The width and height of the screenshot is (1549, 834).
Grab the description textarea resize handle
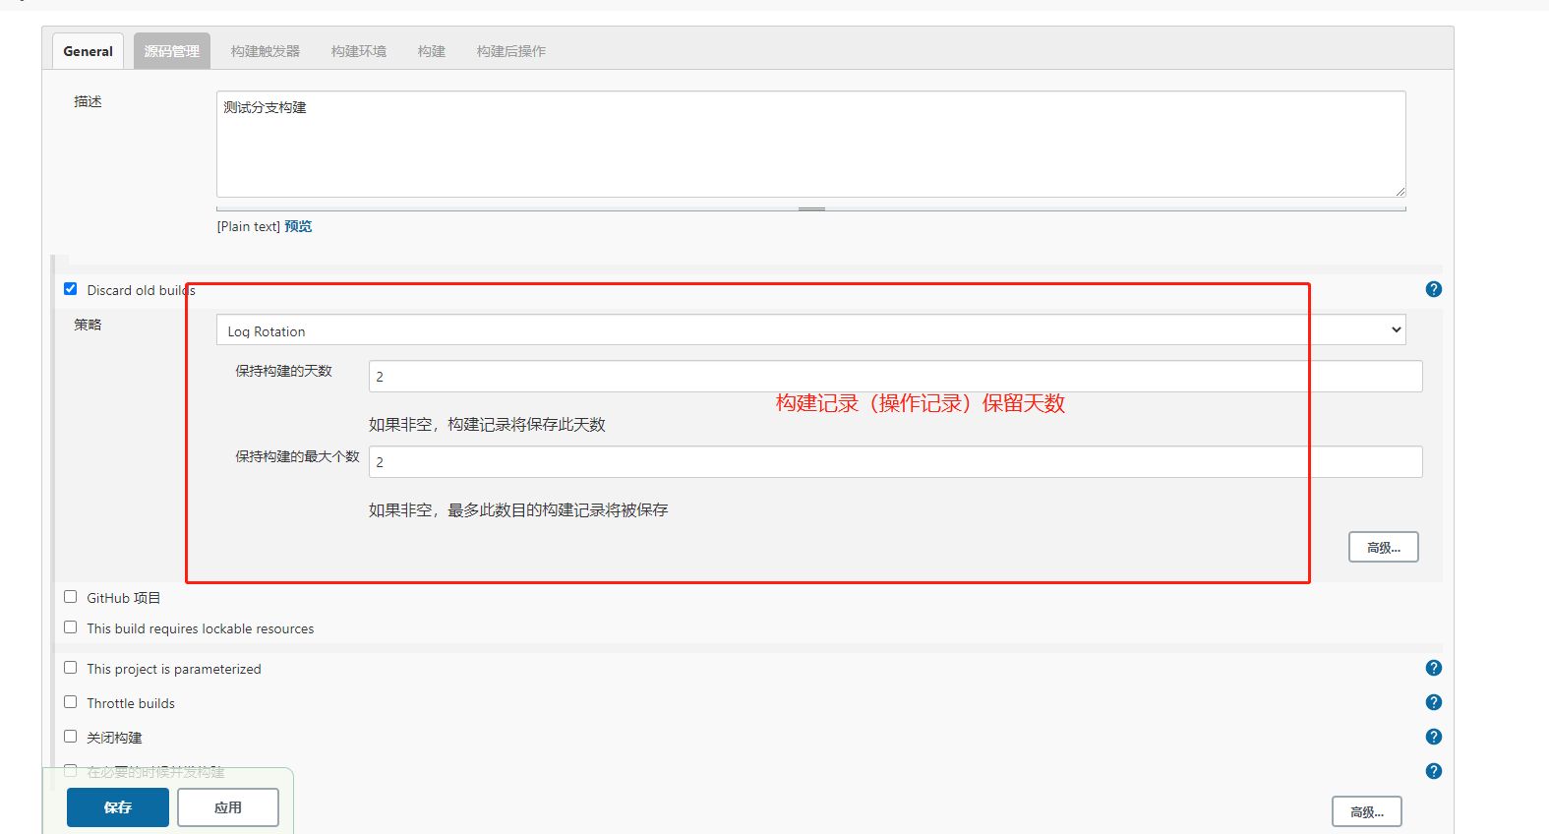(1400, 191)
